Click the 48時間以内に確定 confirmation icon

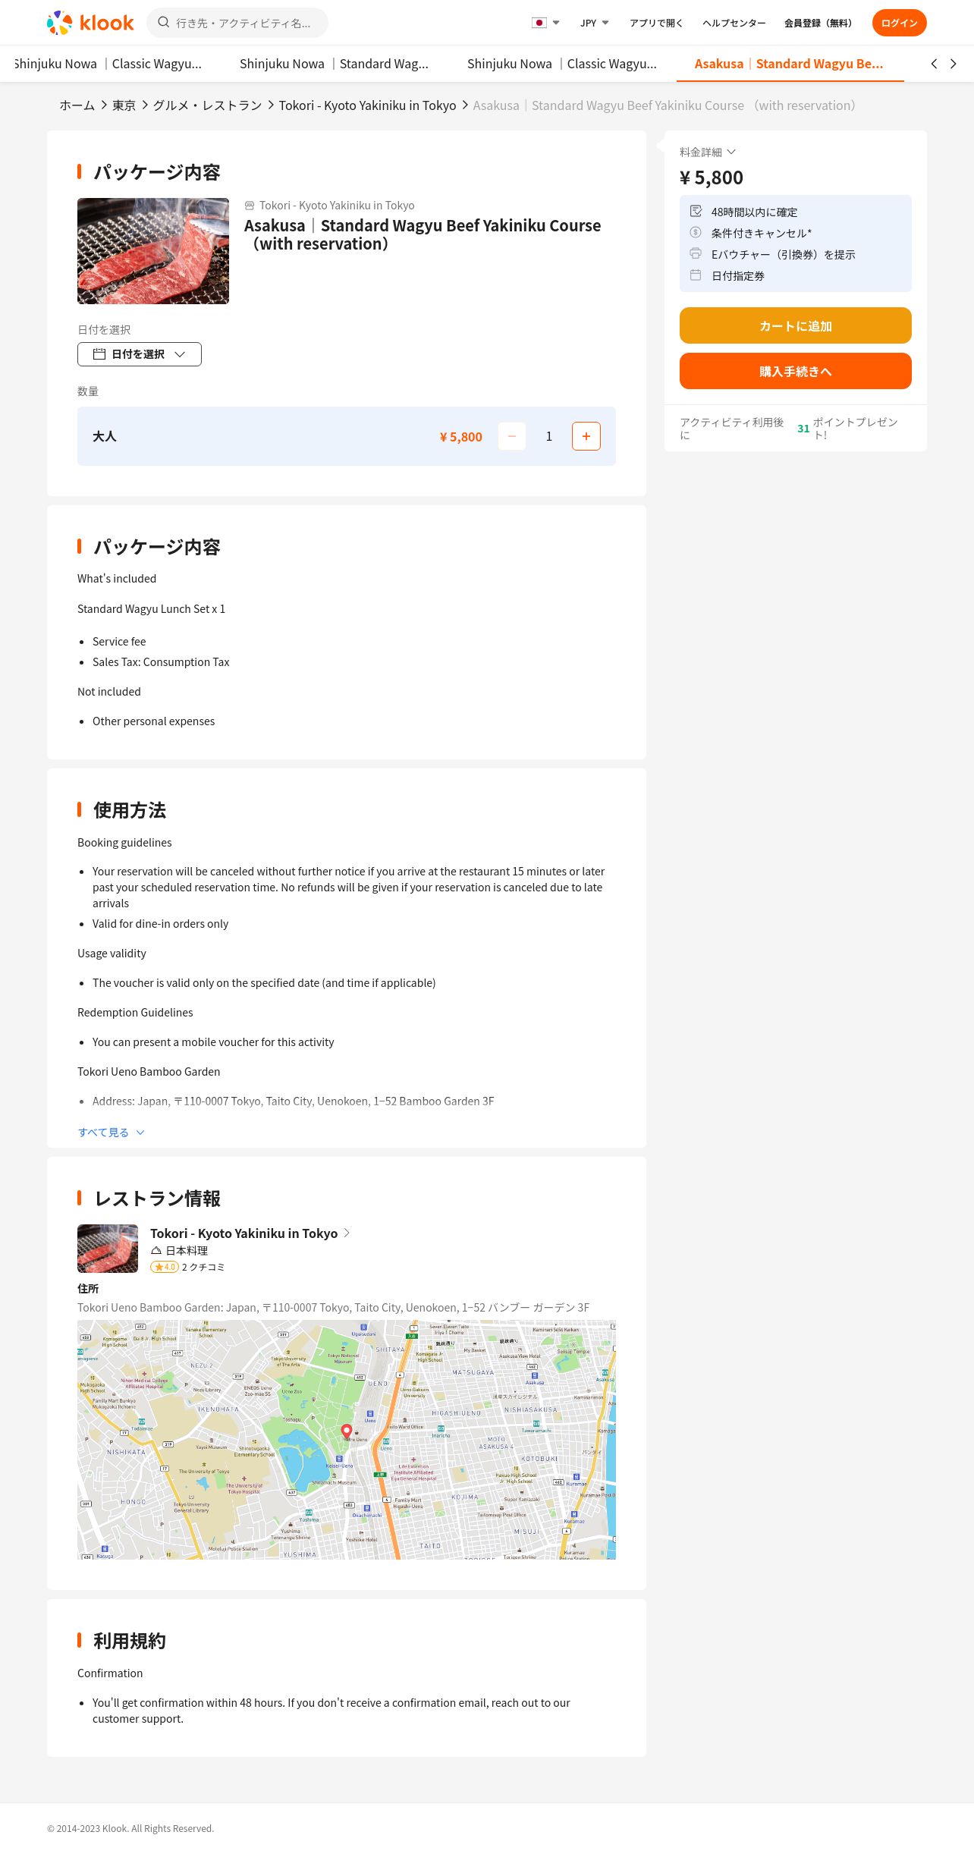696,211
